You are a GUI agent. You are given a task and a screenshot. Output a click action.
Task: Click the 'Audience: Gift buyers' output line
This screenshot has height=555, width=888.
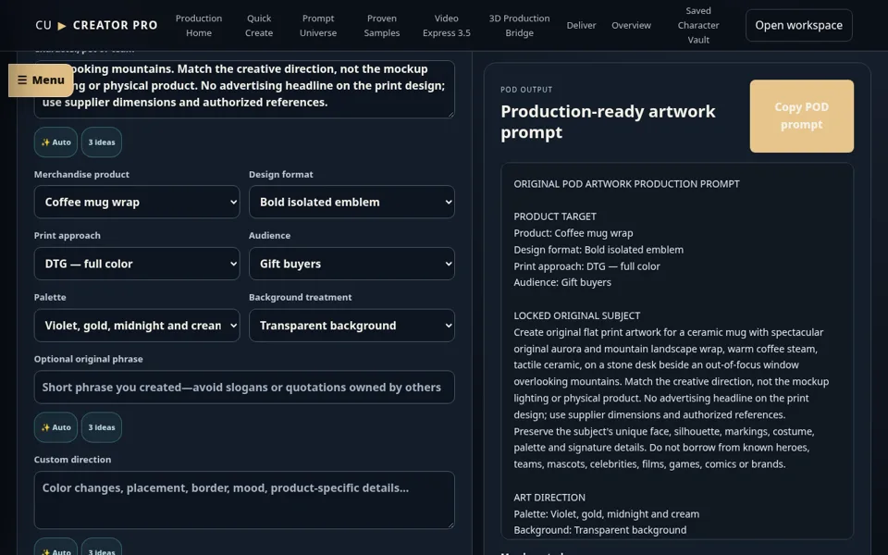click(x=562, y=283)
